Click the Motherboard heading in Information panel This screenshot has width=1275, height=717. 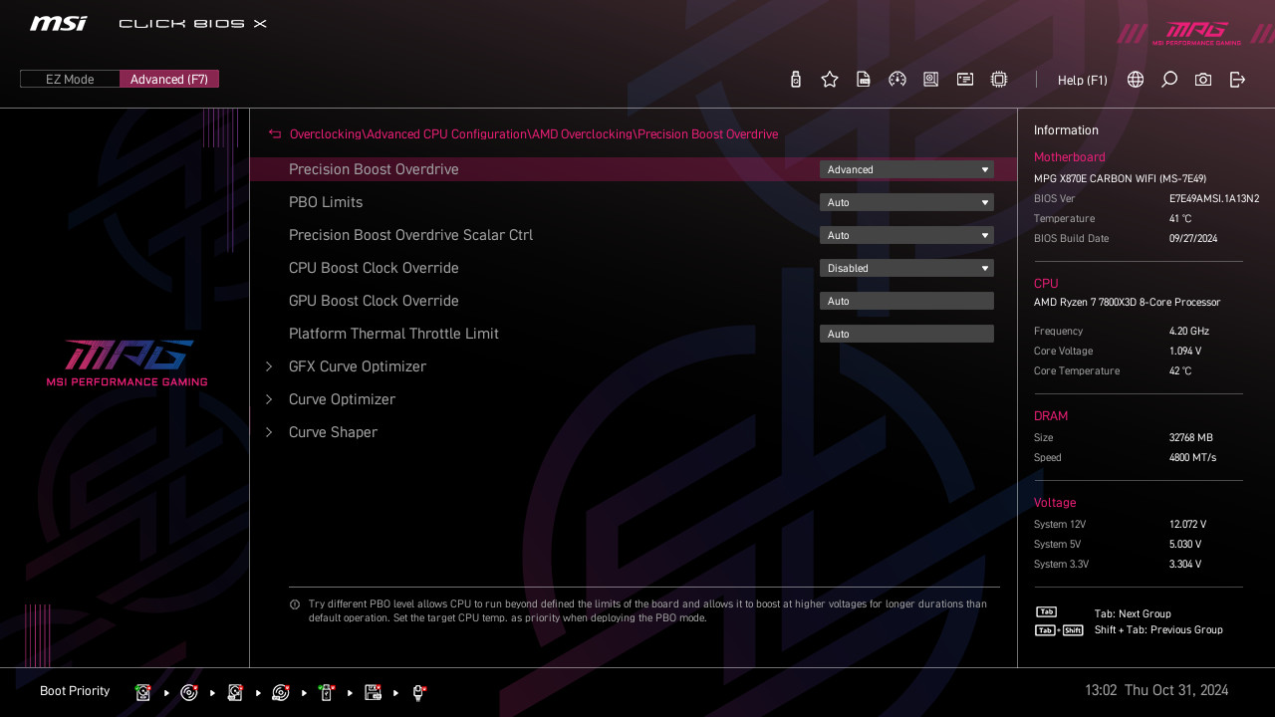point(1070,157)
